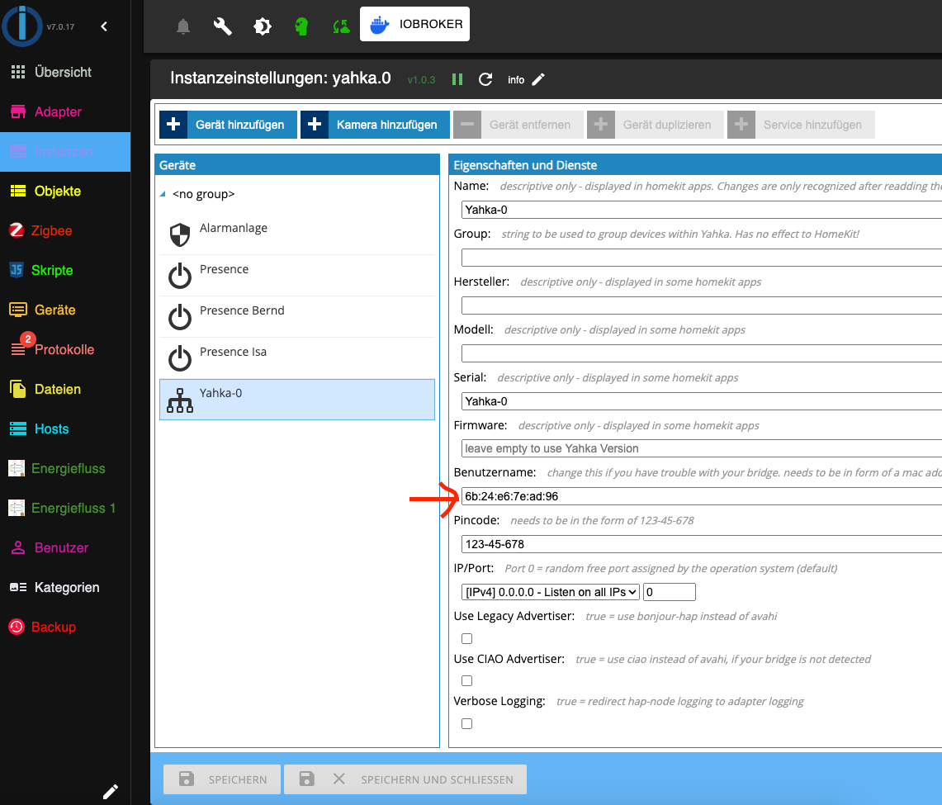Image resolution: width=942 pixels, height=805 pixels.
Task: Click the Port number field
Action: tap(670, 592)
